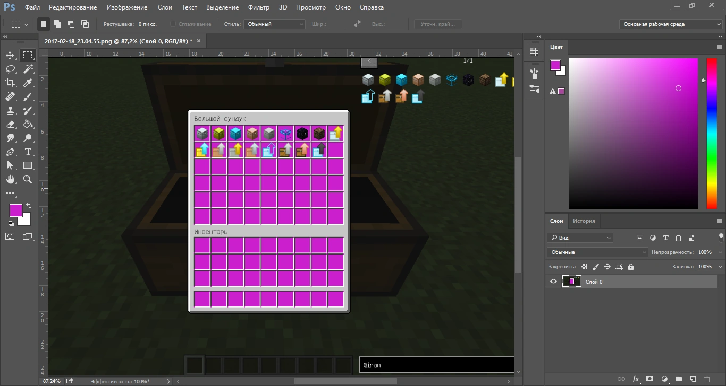
Task: Select the Rectangle shape tool
Action: pos(28,165)
